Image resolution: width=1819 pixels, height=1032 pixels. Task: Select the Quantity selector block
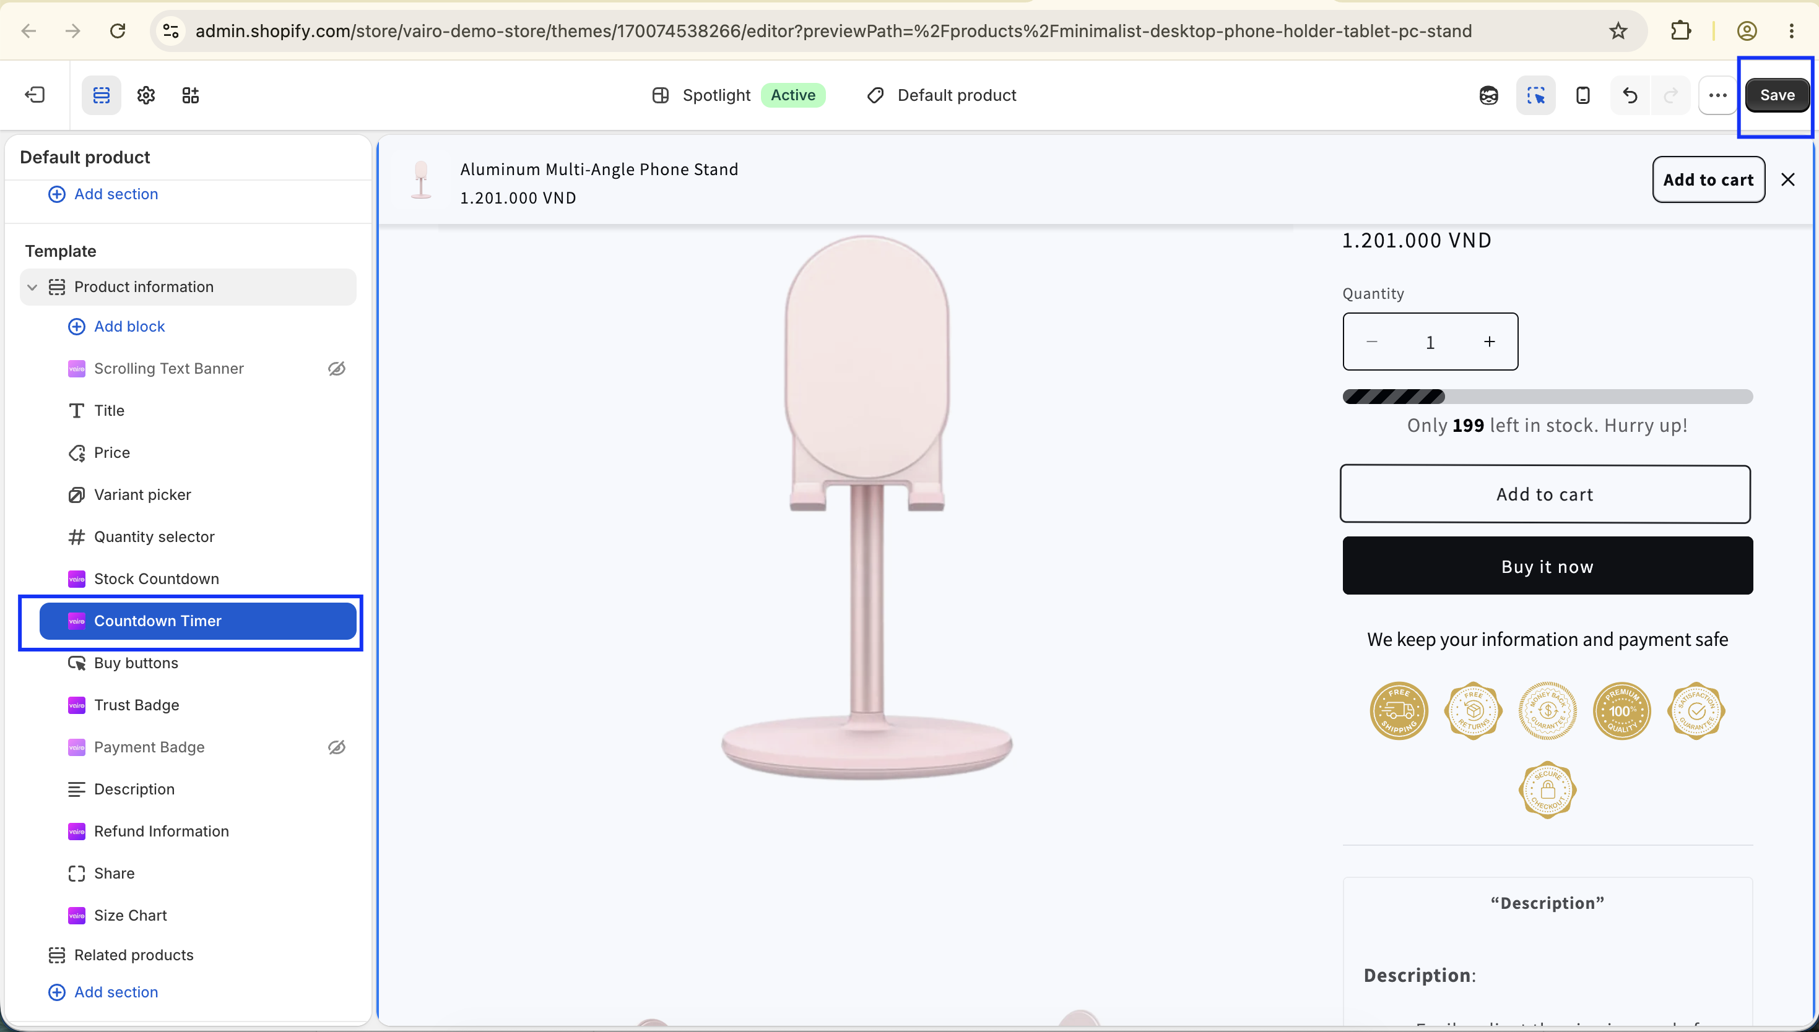click(199, 536)
